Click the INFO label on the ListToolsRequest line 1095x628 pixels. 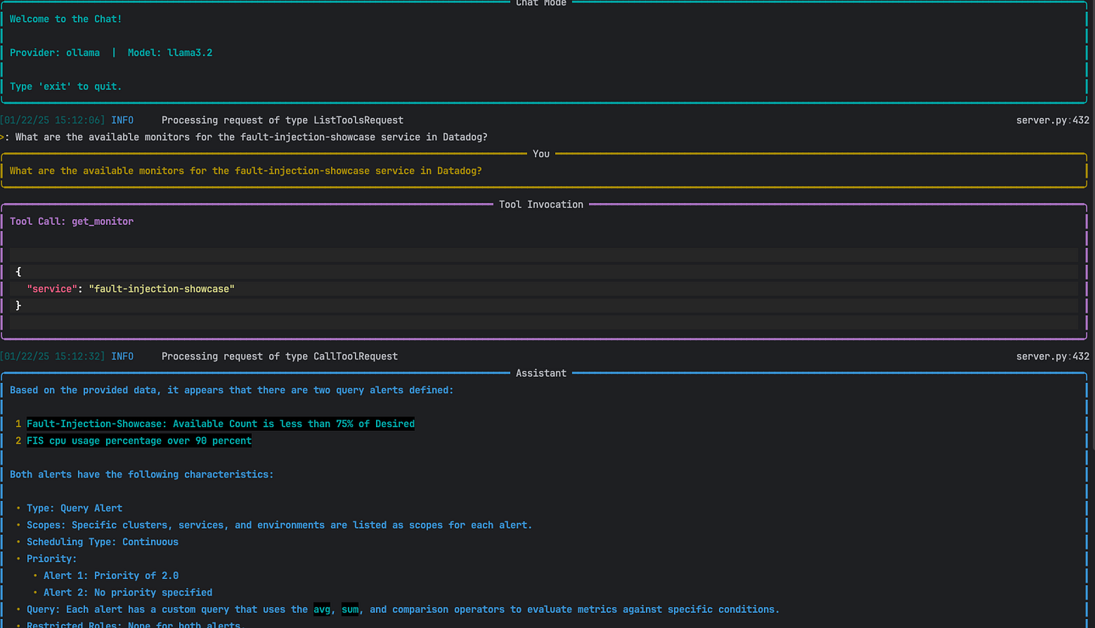click(123, 120)
